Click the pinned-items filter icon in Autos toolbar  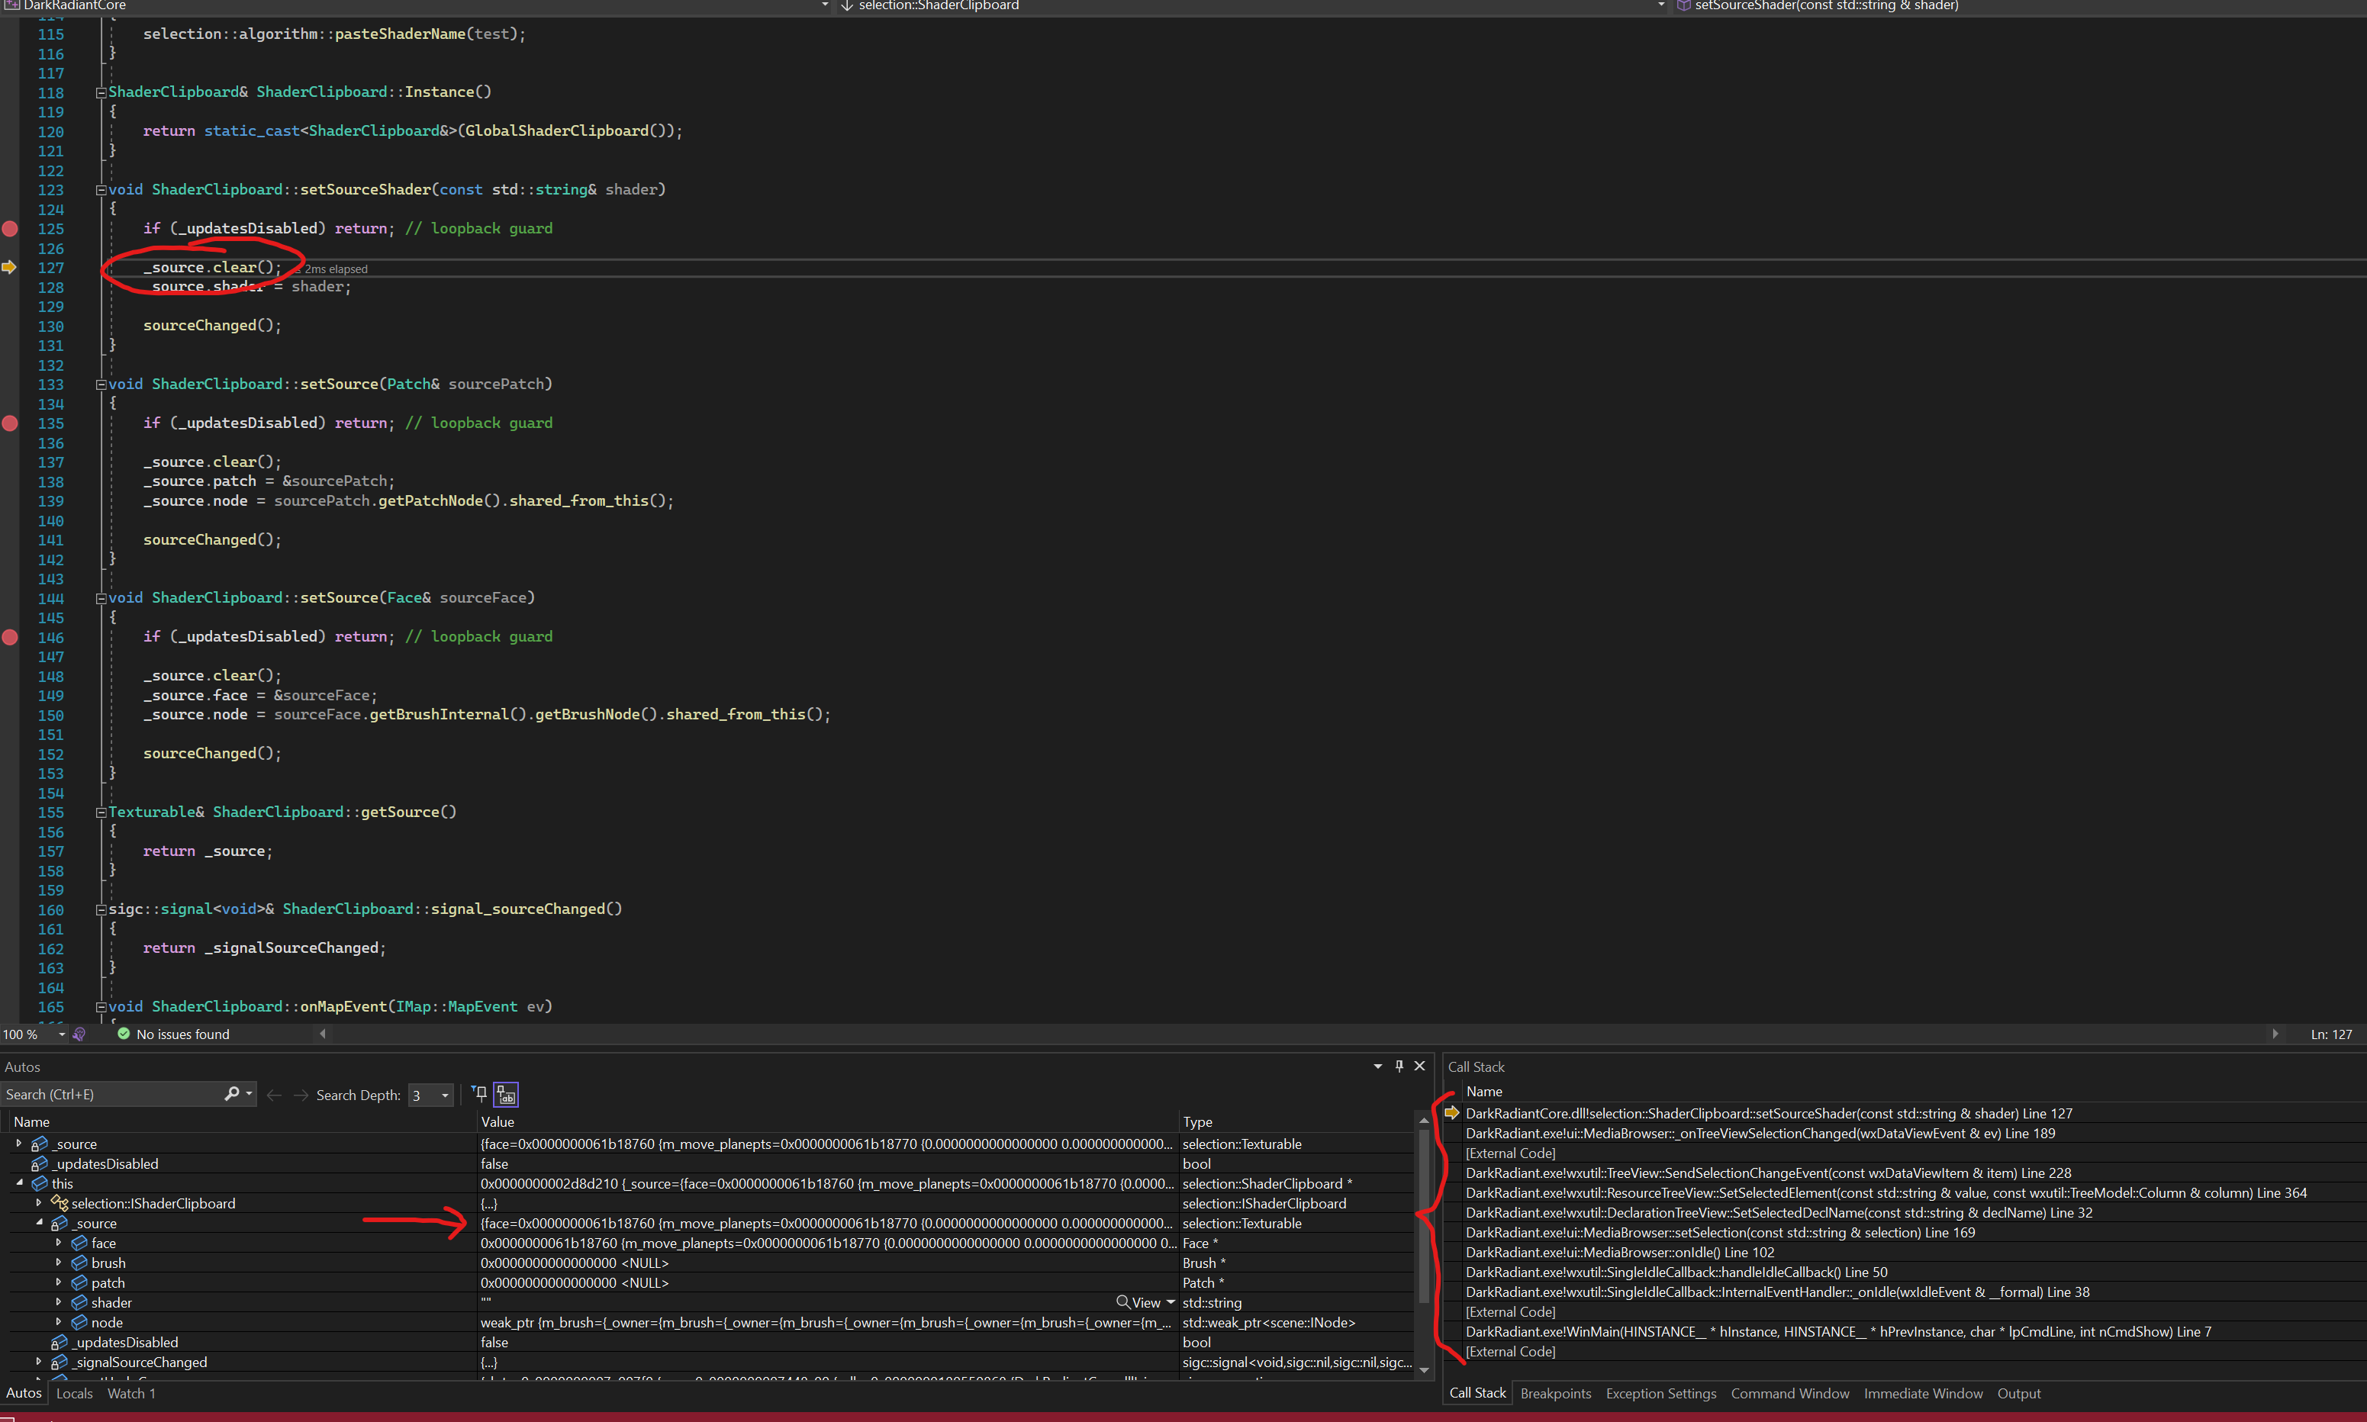479,1093
